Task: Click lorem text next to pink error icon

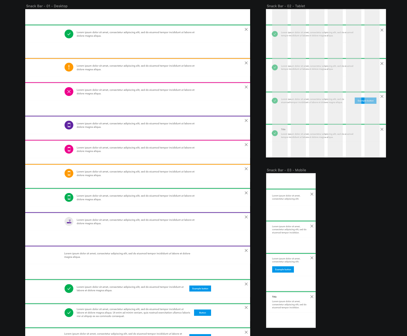Action: (135, 92)
